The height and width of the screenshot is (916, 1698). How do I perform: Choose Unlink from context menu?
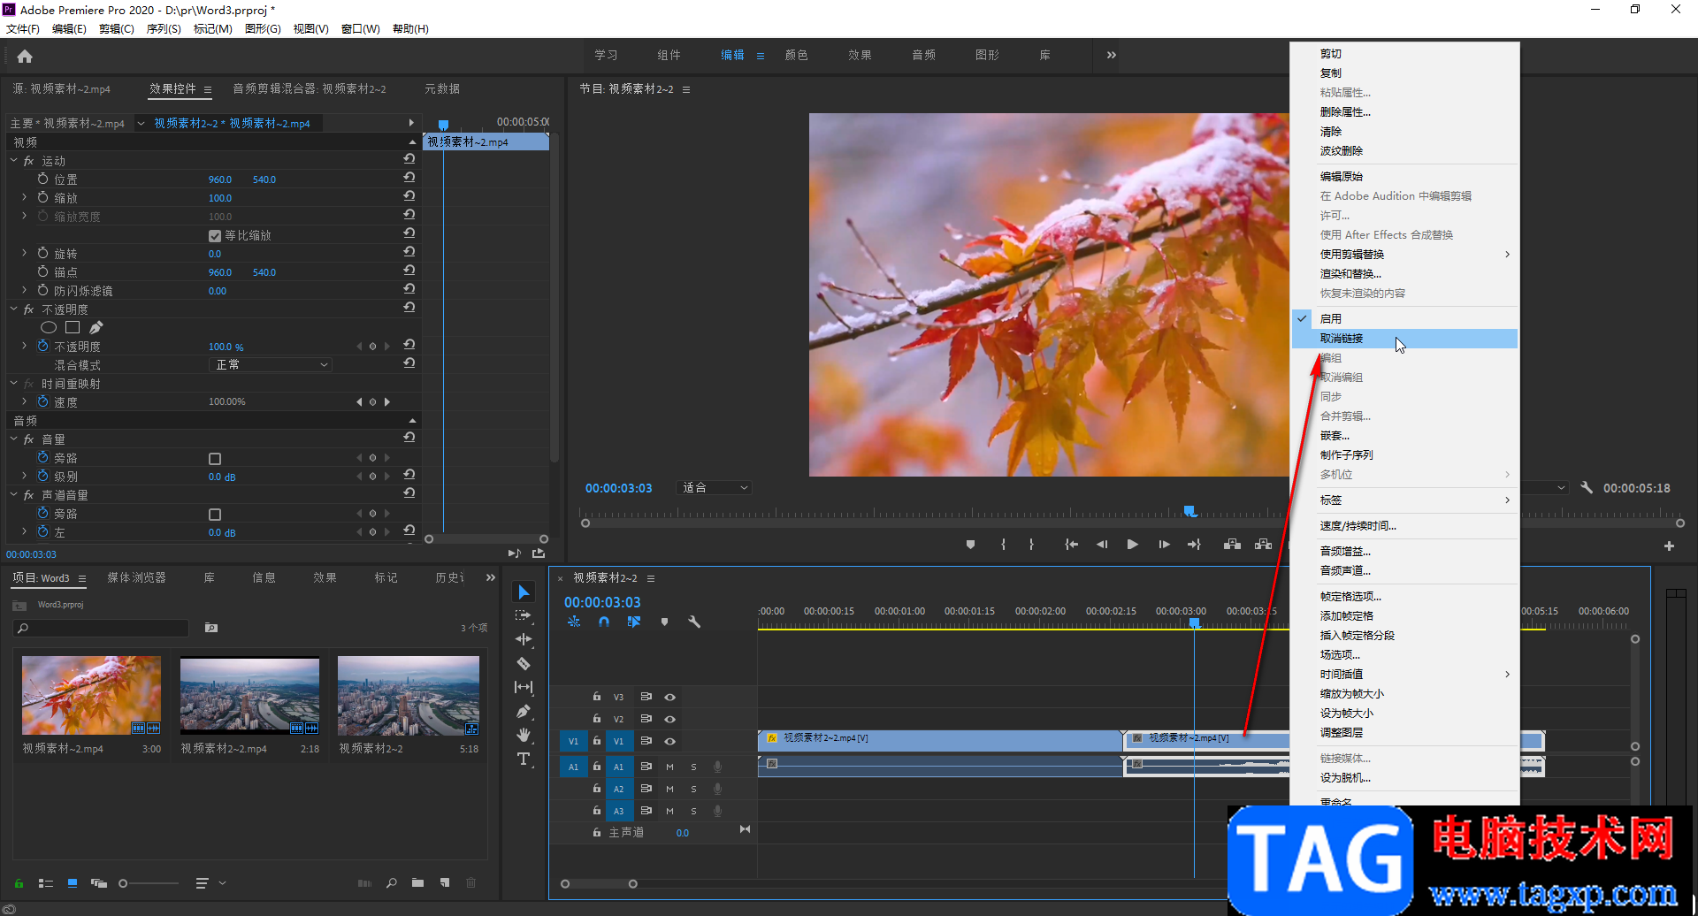pyautogui.click(x=1404, y=338)
